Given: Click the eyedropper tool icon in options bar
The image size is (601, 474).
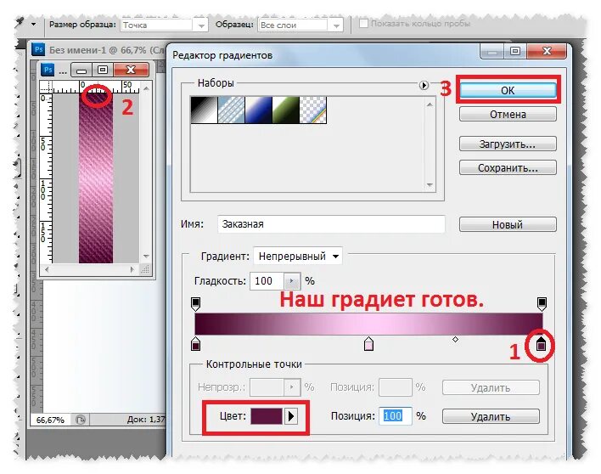Looking at the screenshot, I should coord(20,22).
